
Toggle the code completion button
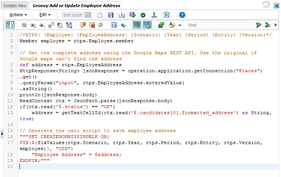tap(147, 25)
